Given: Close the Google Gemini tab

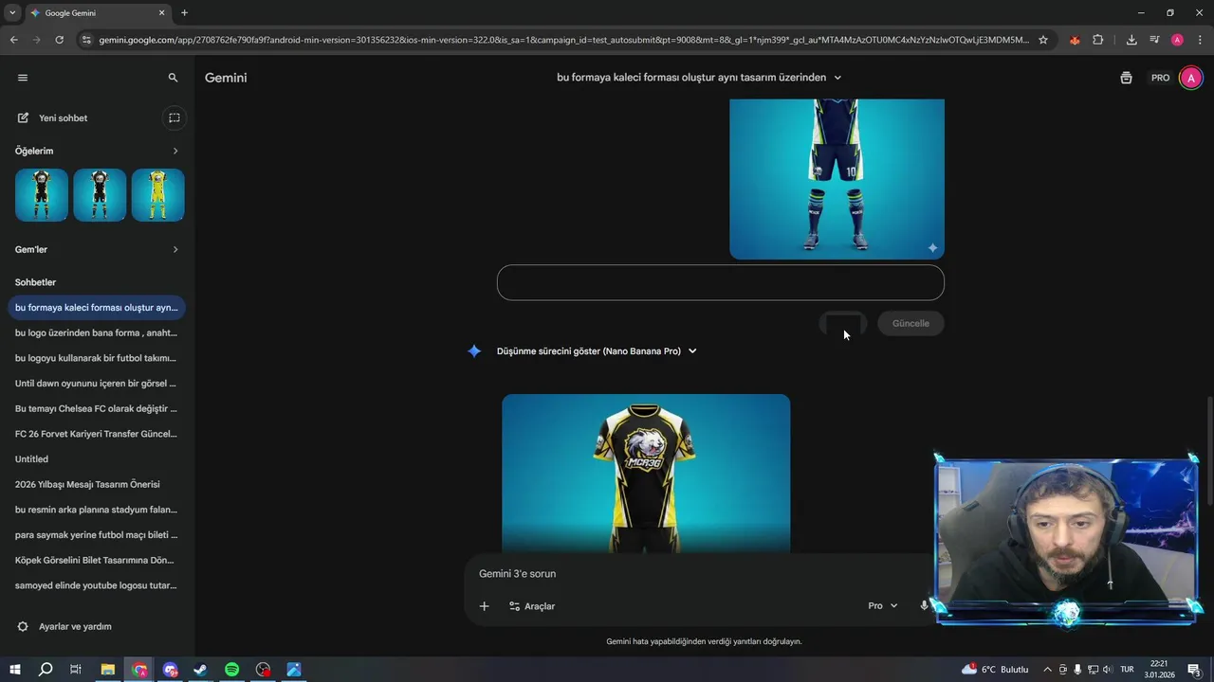Looking at the screenshot, I should pos(161,13).
